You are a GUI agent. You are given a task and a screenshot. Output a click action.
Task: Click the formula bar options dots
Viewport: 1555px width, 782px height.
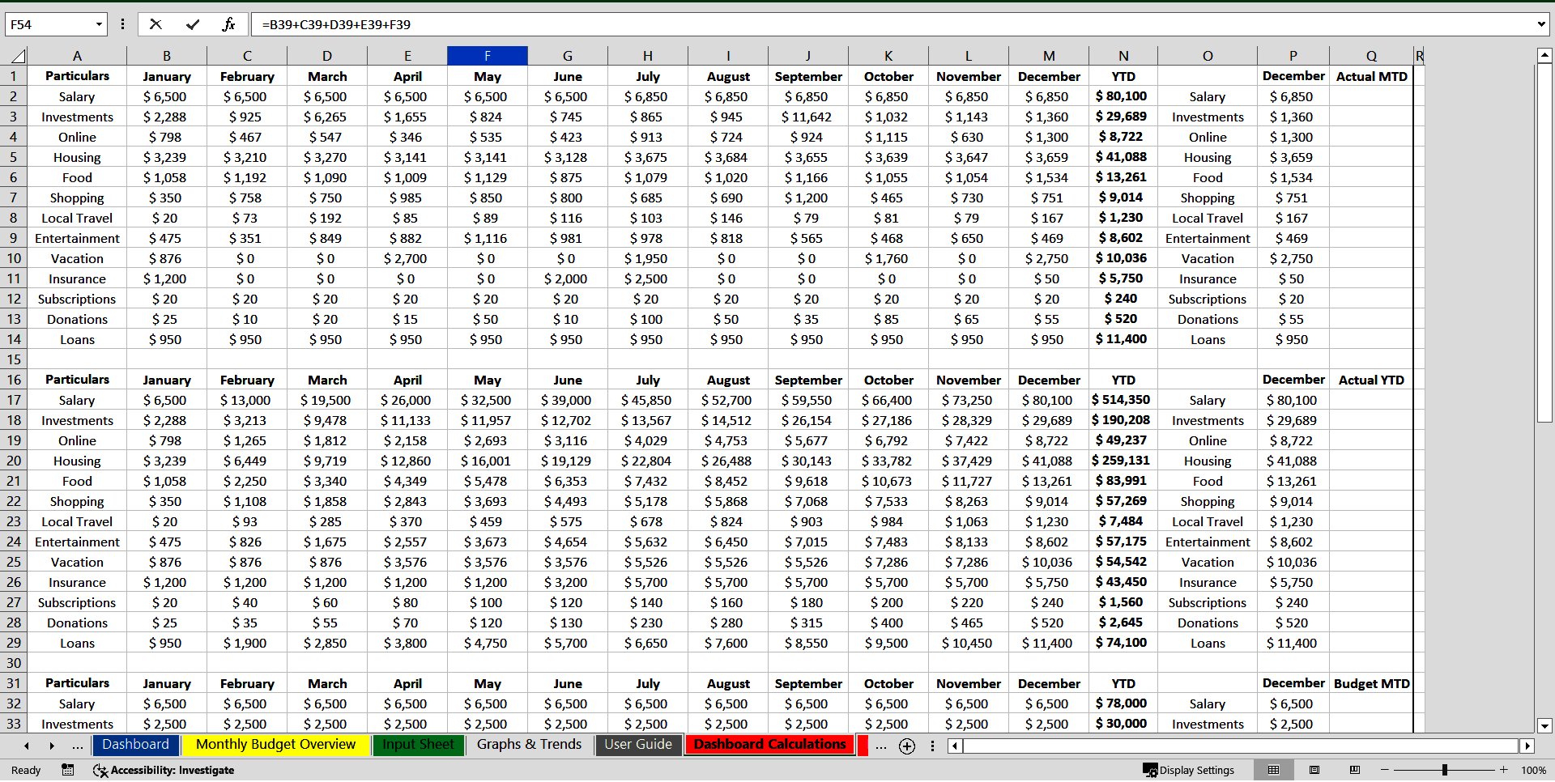point(122,24)
